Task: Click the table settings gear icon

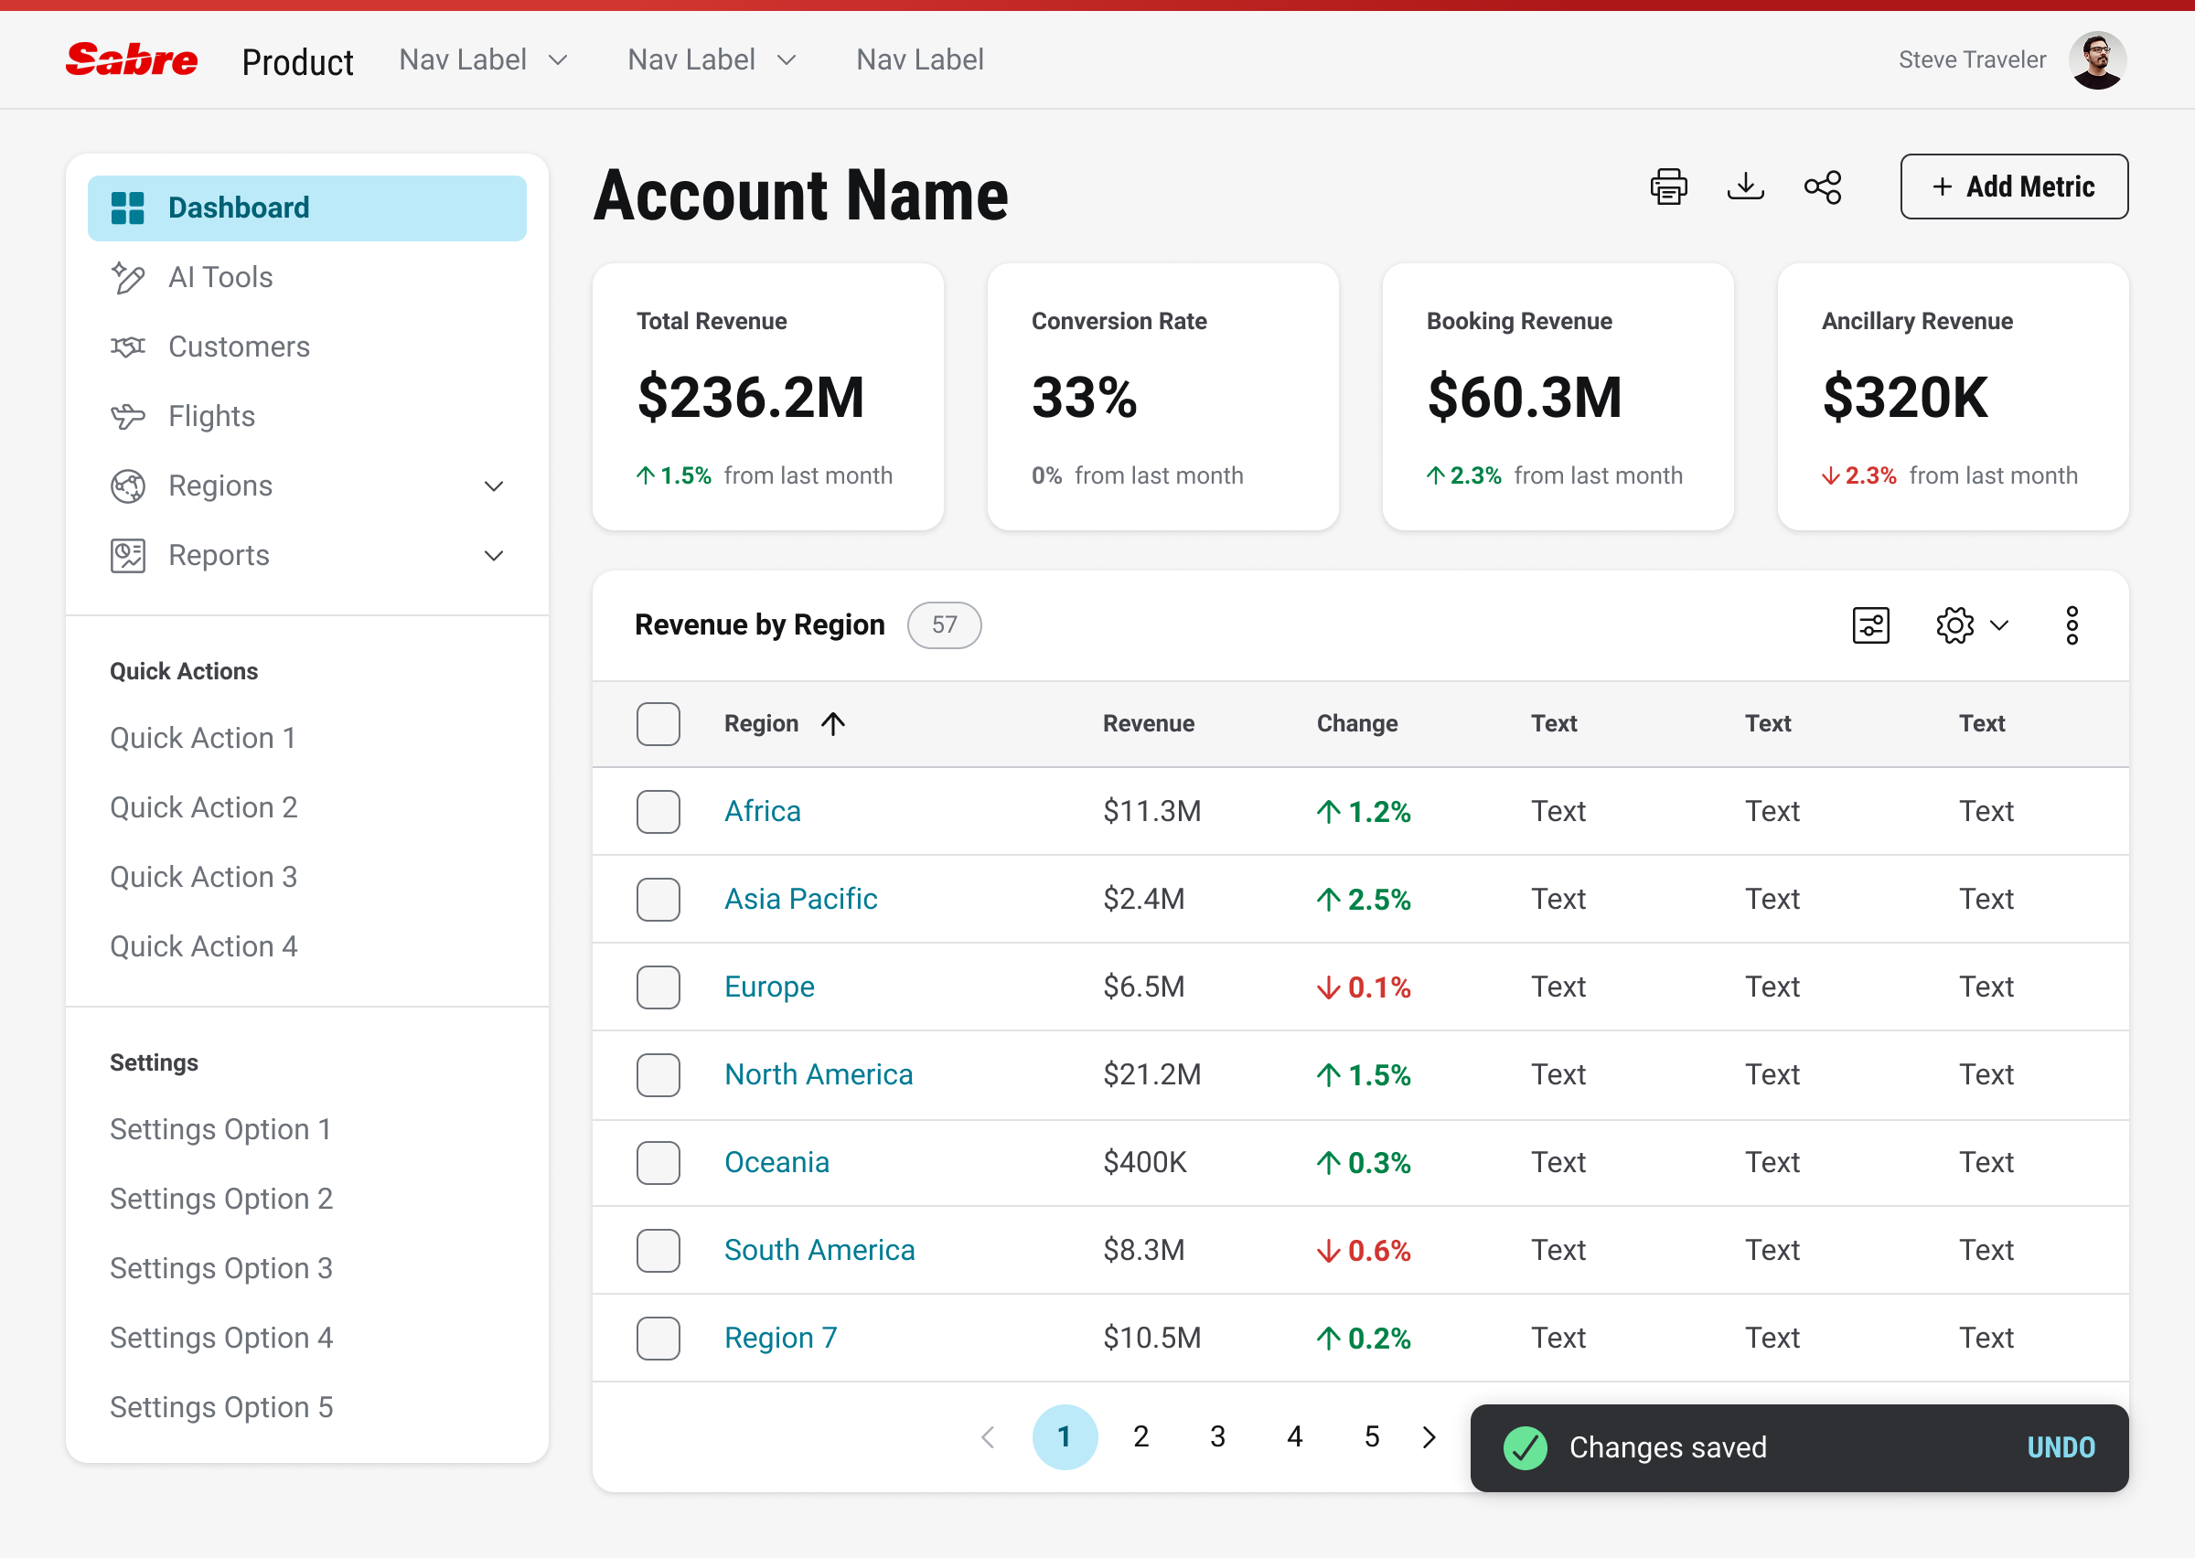Action: click(x=1954, y=624)
